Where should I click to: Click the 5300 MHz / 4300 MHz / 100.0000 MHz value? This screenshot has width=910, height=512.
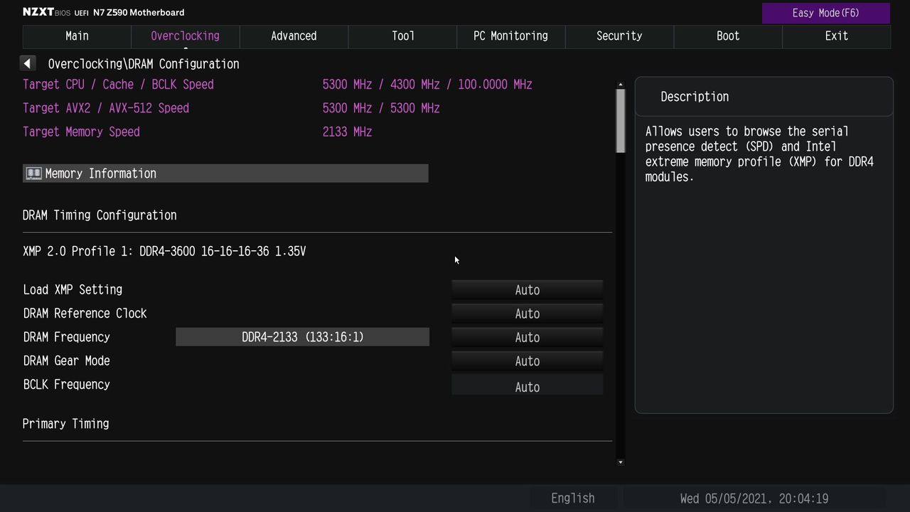(427, 85)
